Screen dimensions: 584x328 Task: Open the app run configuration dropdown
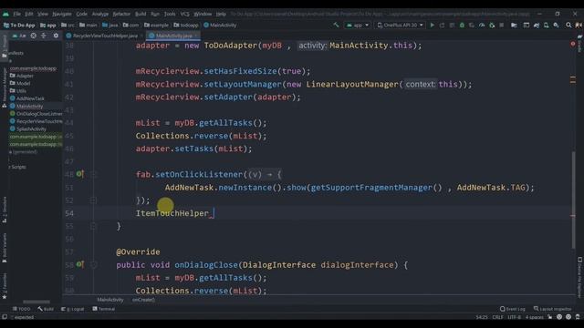(x=357, y=25)
